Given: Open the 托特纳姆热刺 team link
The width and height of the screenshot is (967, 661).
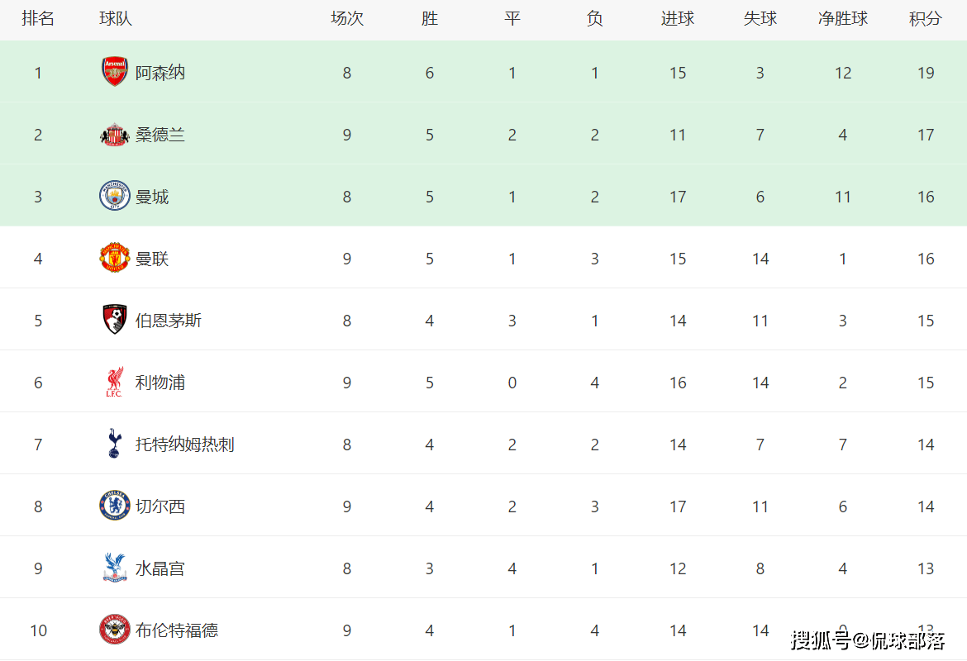Looking at the screenshot, I should click(x=185, y=445).
